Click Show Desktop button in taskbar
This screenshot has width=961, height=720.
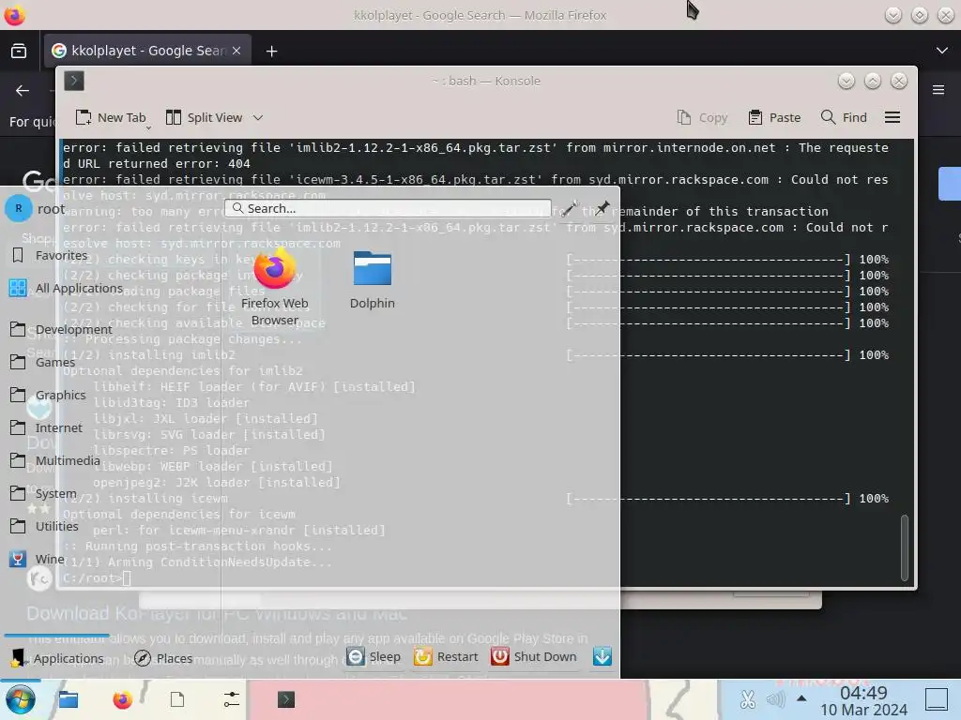(936, 699)
